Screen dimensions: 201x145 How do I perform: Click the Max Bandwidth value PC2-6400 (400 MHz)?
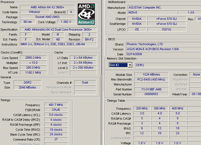click(151, 79)
